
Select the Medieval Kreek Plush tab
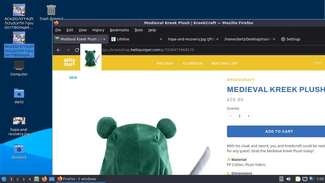tap(81, 39)
